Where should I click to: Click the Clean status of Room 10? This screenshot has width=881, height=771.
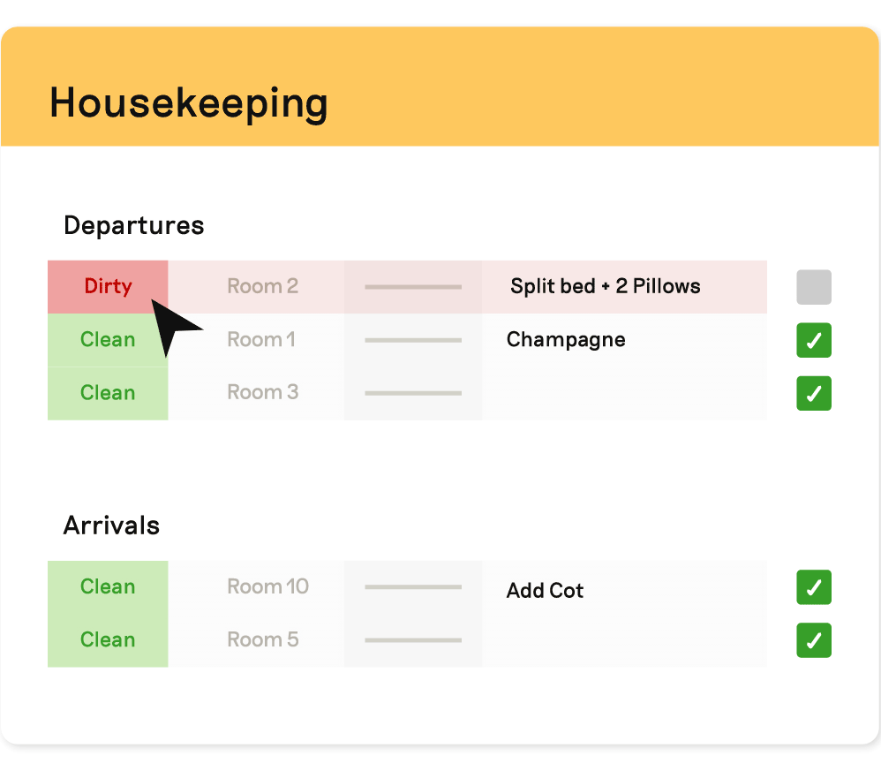coord(108,587)
